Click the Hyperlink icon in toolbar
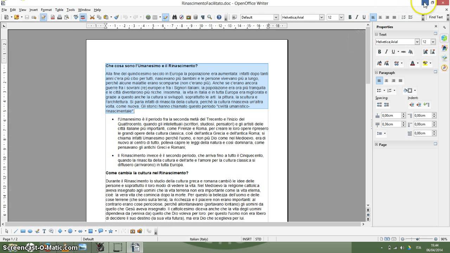The height and width of the screenshot is (253, 450). pos(148,17)
